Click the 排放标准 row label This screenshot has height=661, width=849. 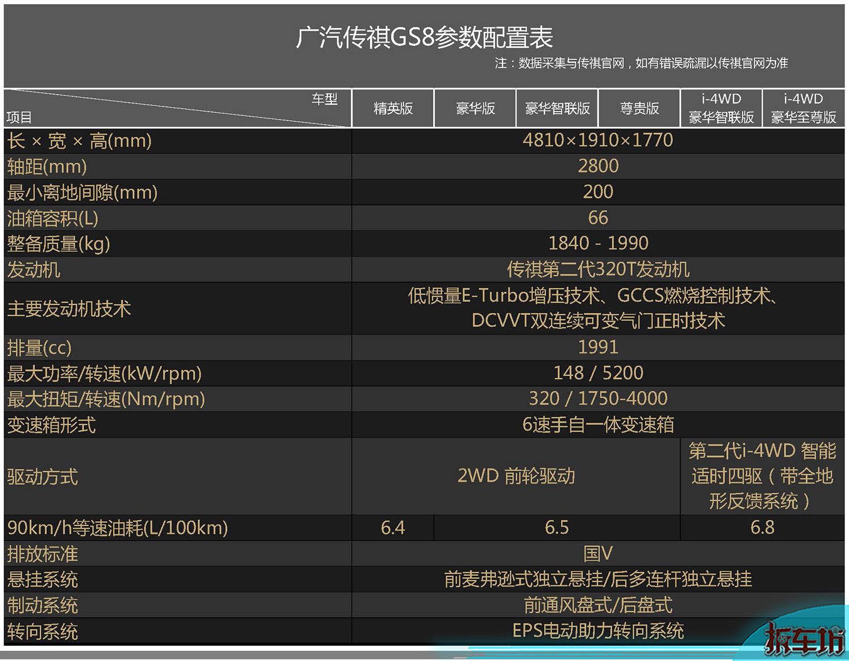click(42, 554)
